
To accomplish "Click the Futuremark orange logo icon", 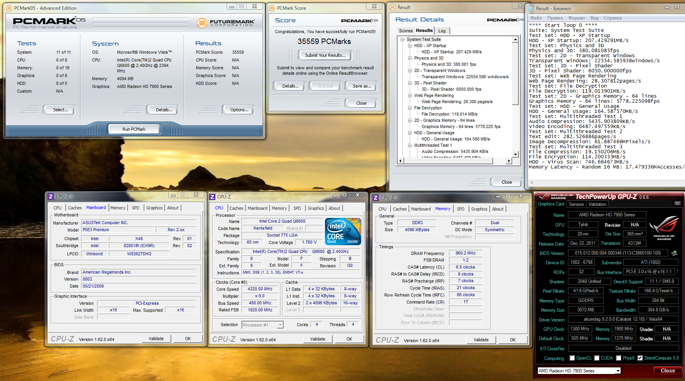I will (x=202, y=23).
